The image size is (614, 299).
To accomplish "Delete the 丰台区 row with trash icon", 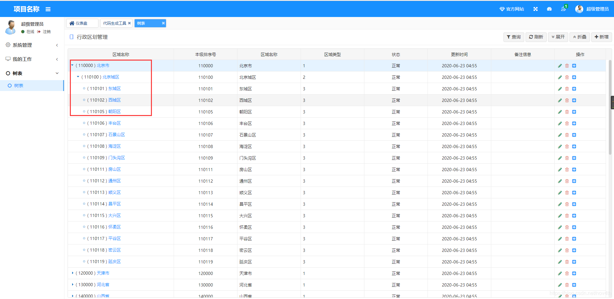I will [567, 123].
